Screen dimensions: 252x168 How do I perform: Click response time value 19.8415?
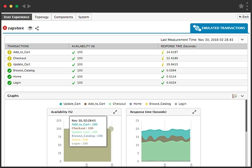[172, 64]
